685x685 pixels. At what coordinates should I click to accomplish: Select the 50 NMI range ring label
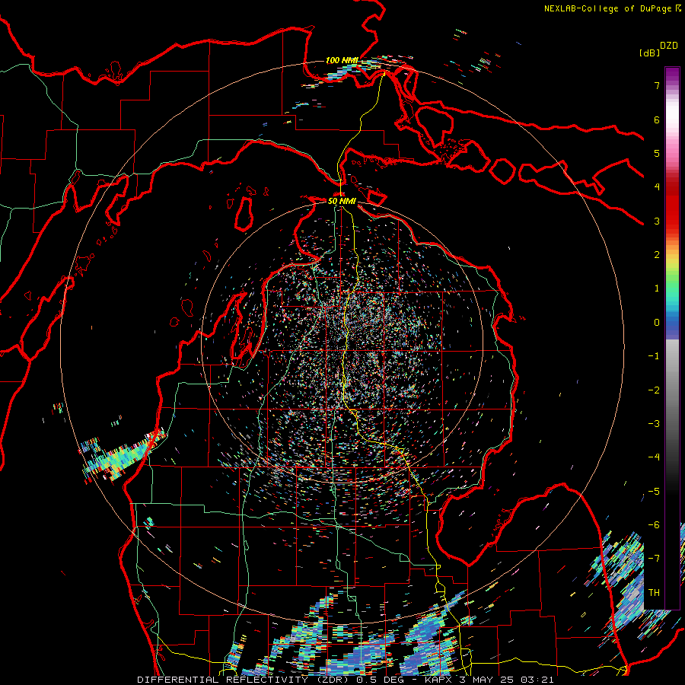342,201
